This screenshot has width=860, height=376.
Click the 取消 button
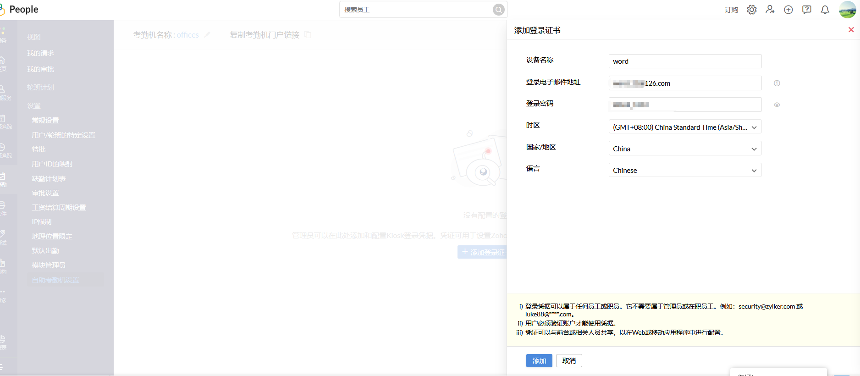pyautogui.click(x=568, y=361)
